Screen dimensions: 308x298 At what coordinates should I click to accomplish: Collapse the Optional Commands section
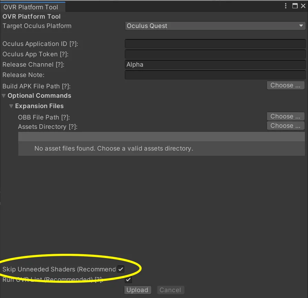click(4, 96)
